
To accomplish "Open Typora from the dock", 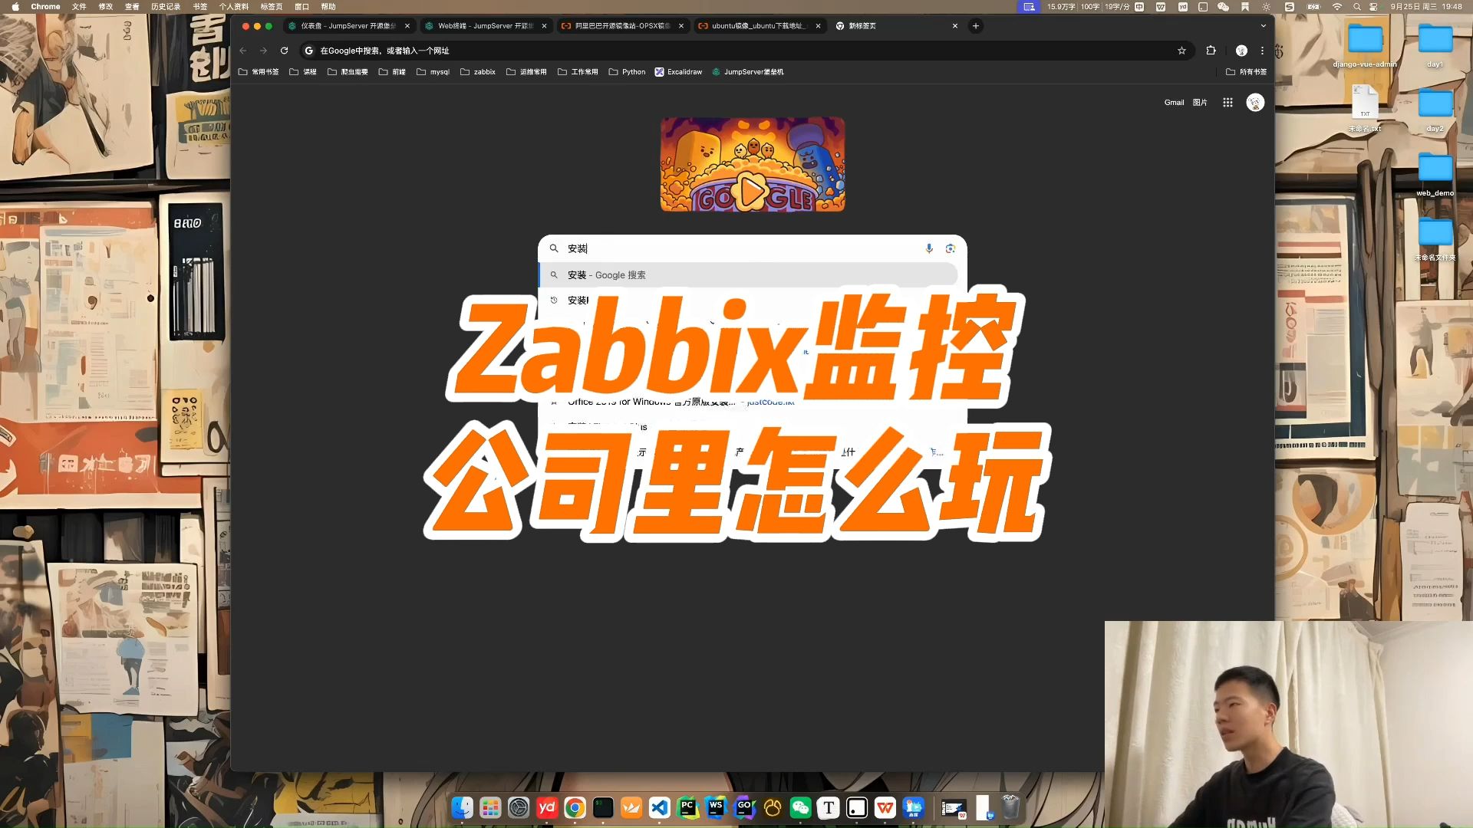I will click(x=829, y=807).
